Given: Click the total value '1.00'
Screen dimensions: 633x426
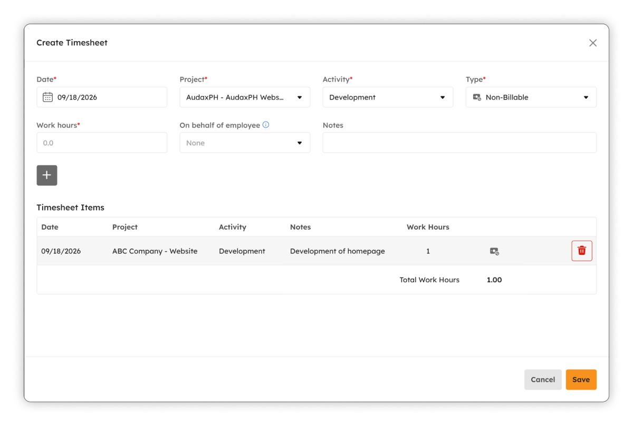Looking at the screenshot, I should click(x=494, y=280).
